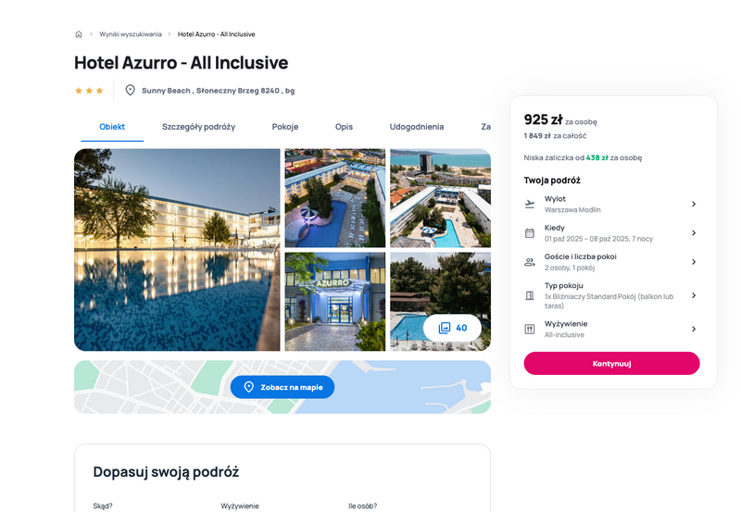The image size is (741, 512).
Task: Expand the Typ pokoju chevron
Action: pos(694,295)
